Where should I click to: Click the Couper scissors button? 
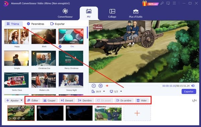[50, 100]
